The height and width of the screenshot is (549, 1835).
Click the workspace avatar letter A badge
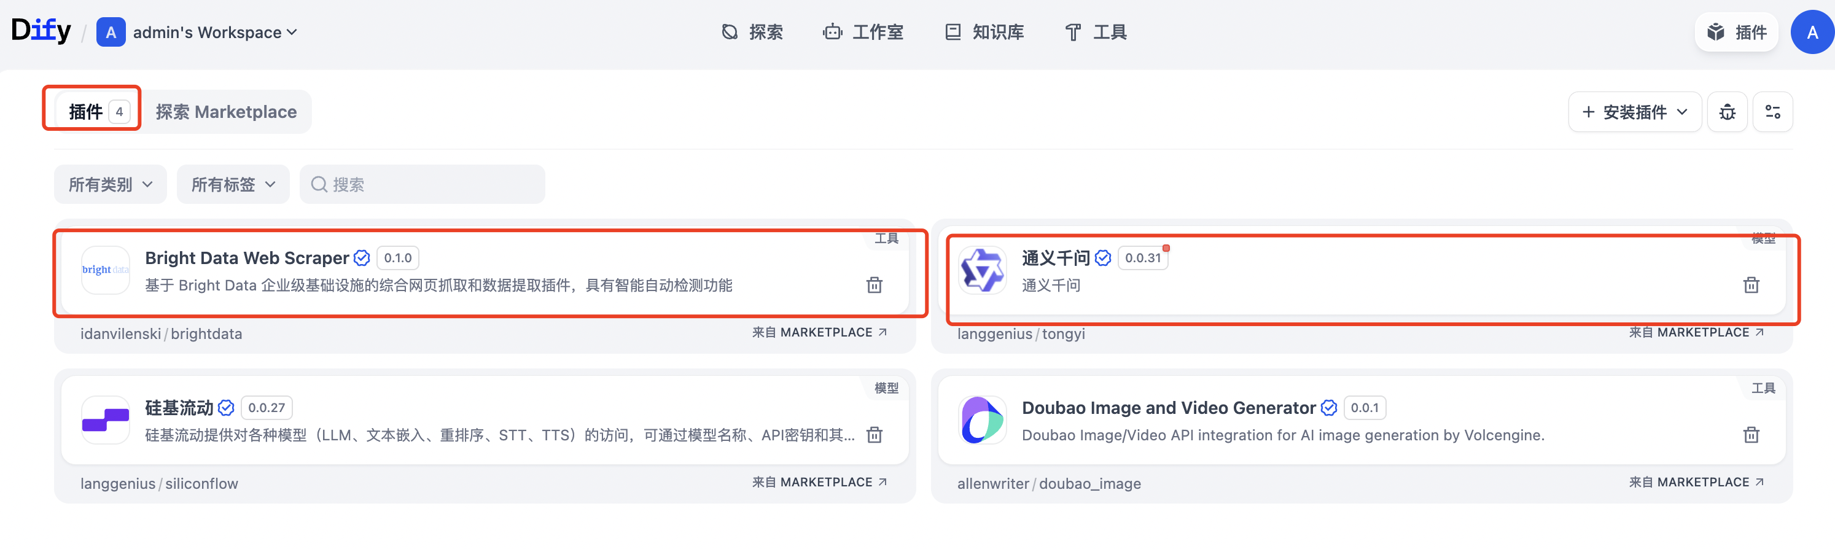tap(111, 32)
